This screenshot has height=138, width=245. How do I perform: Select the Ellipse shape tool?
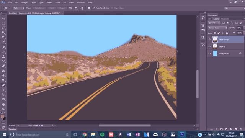tap(3, 99)
